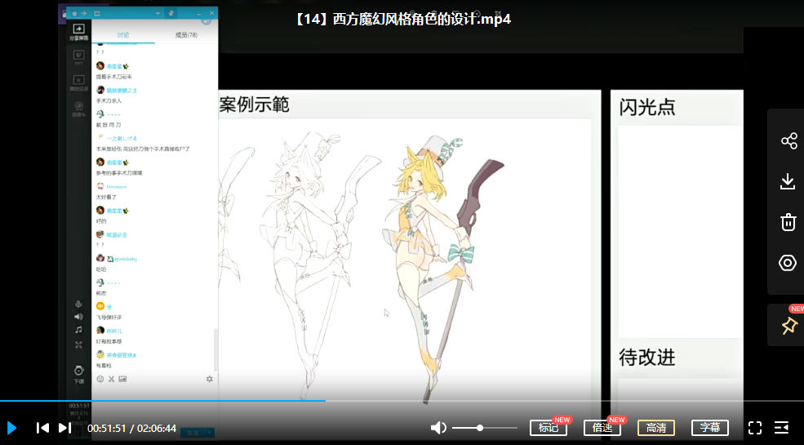Open the emoji picker in chat

pyautogui.click(x=100, y=379)
